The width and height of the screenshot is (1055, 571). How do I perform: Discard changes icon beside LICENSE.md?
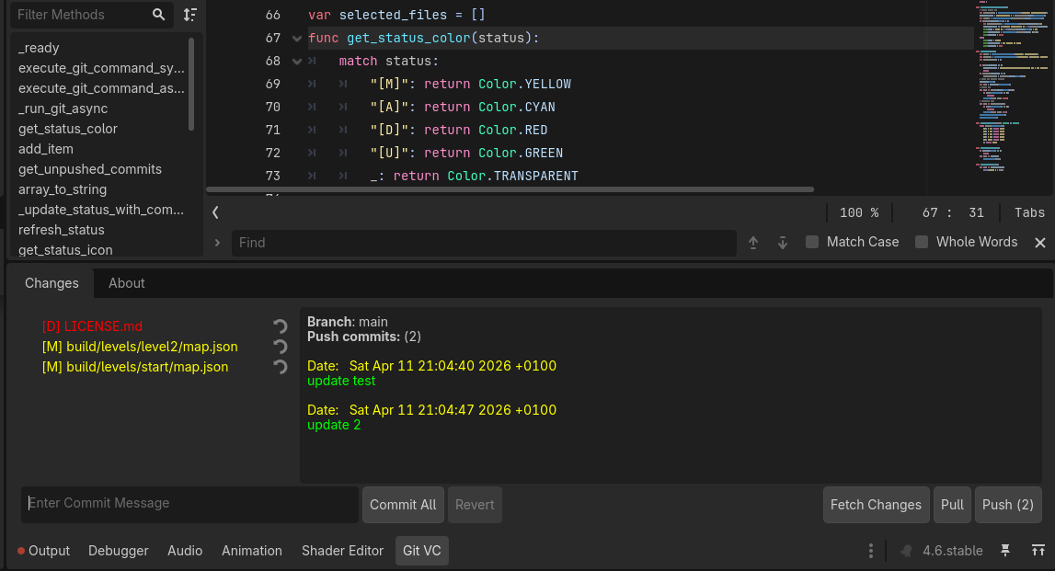click(281, 326)
